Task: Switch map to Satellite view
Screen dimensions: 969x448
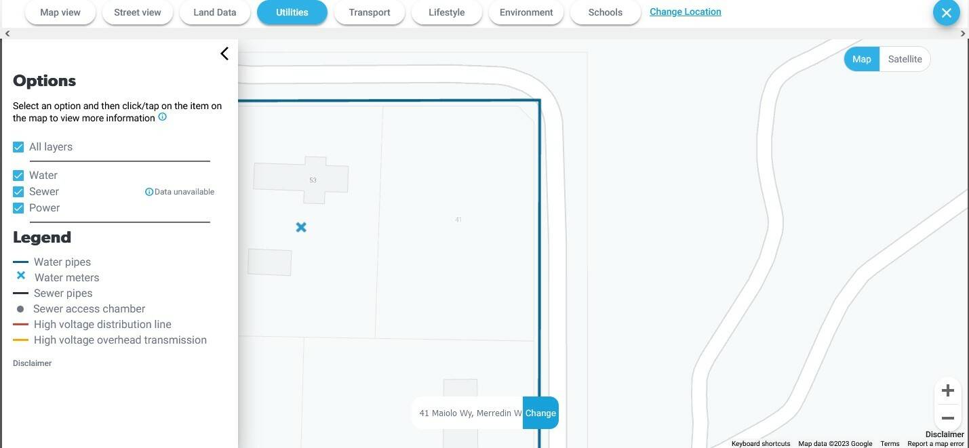Action: pyautogui.click(x=905, y=59)
